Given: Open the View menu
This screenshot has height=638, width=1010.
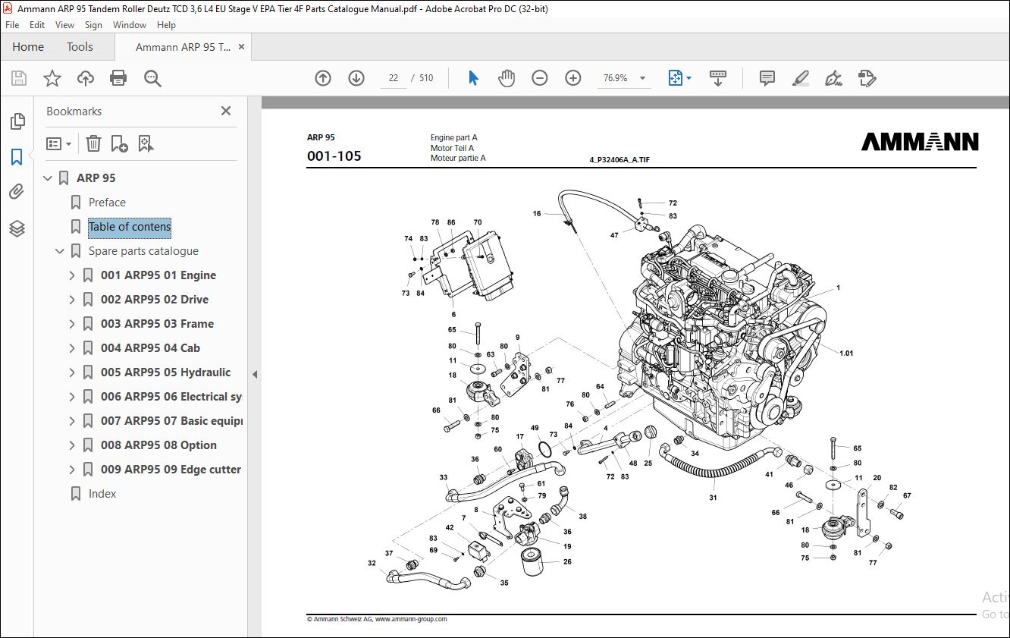Looking at the screenshot, I should pyautogui.click(x=64, y=25).
